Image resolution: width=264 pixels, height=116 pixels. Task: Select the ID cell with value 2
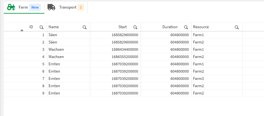25,42
